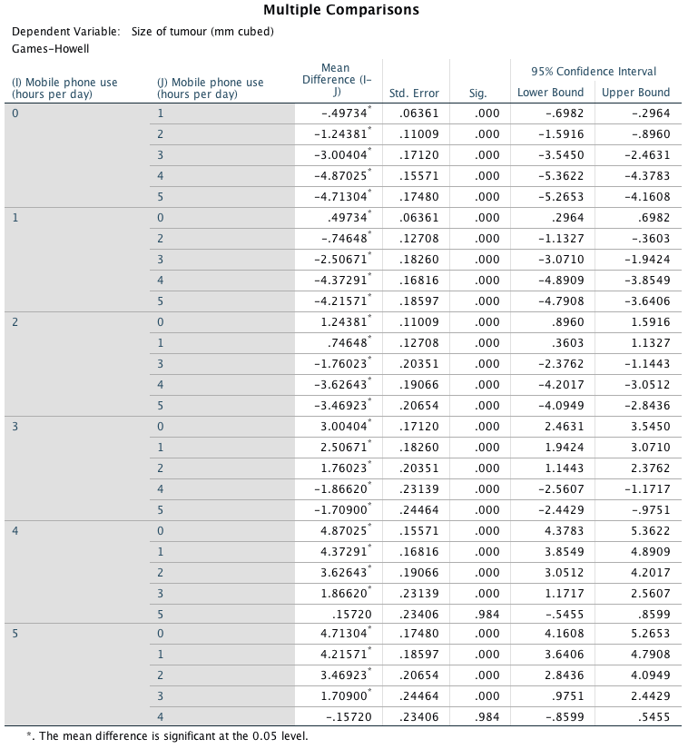The height and width of the screenshot is (749, 688).
Task: Click the mean difference cell showing 2.50671
Action: 344,447
